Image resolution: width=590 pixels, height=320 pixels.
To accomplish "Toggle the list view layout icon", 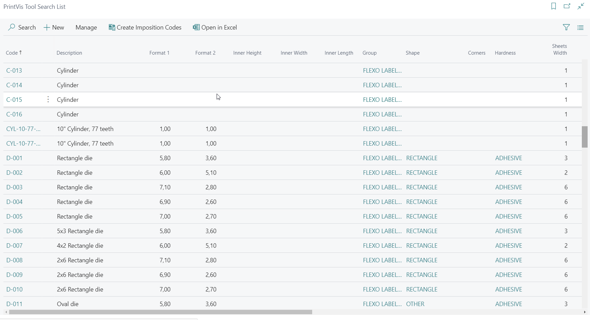I will [x=580, y=27].
